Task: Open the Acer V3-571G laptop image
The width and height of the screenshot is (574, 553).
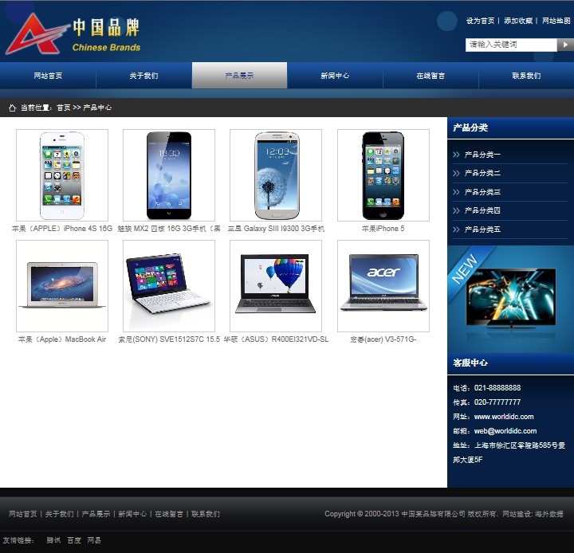Action: click(383, 286)
